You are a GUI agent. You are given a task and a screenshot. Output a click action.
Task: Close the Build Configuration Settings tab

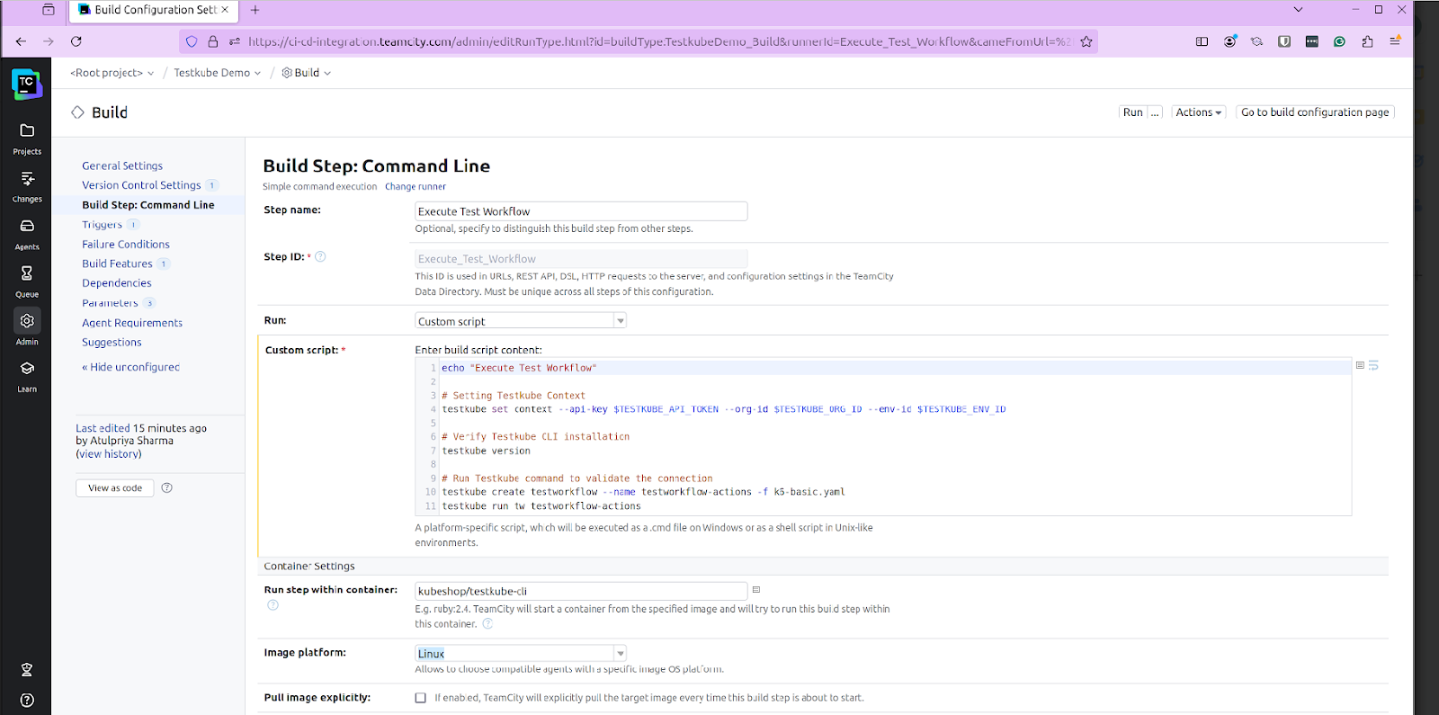point(226,10)
